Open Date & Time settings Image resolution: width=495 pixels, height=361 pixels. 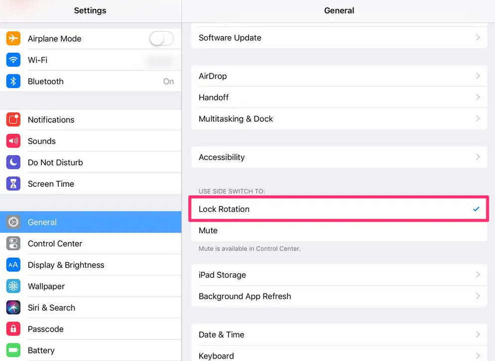tap(339, 335)
